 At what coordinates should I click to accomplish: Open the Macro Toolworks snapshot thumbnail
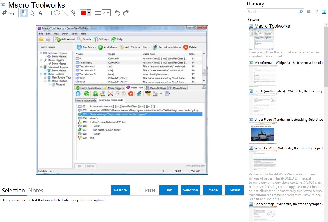(x=261, y=39)
